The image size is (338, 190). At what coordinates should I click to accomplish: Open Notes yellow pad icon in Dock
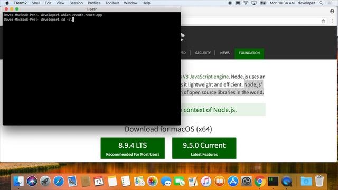[112, 181]
